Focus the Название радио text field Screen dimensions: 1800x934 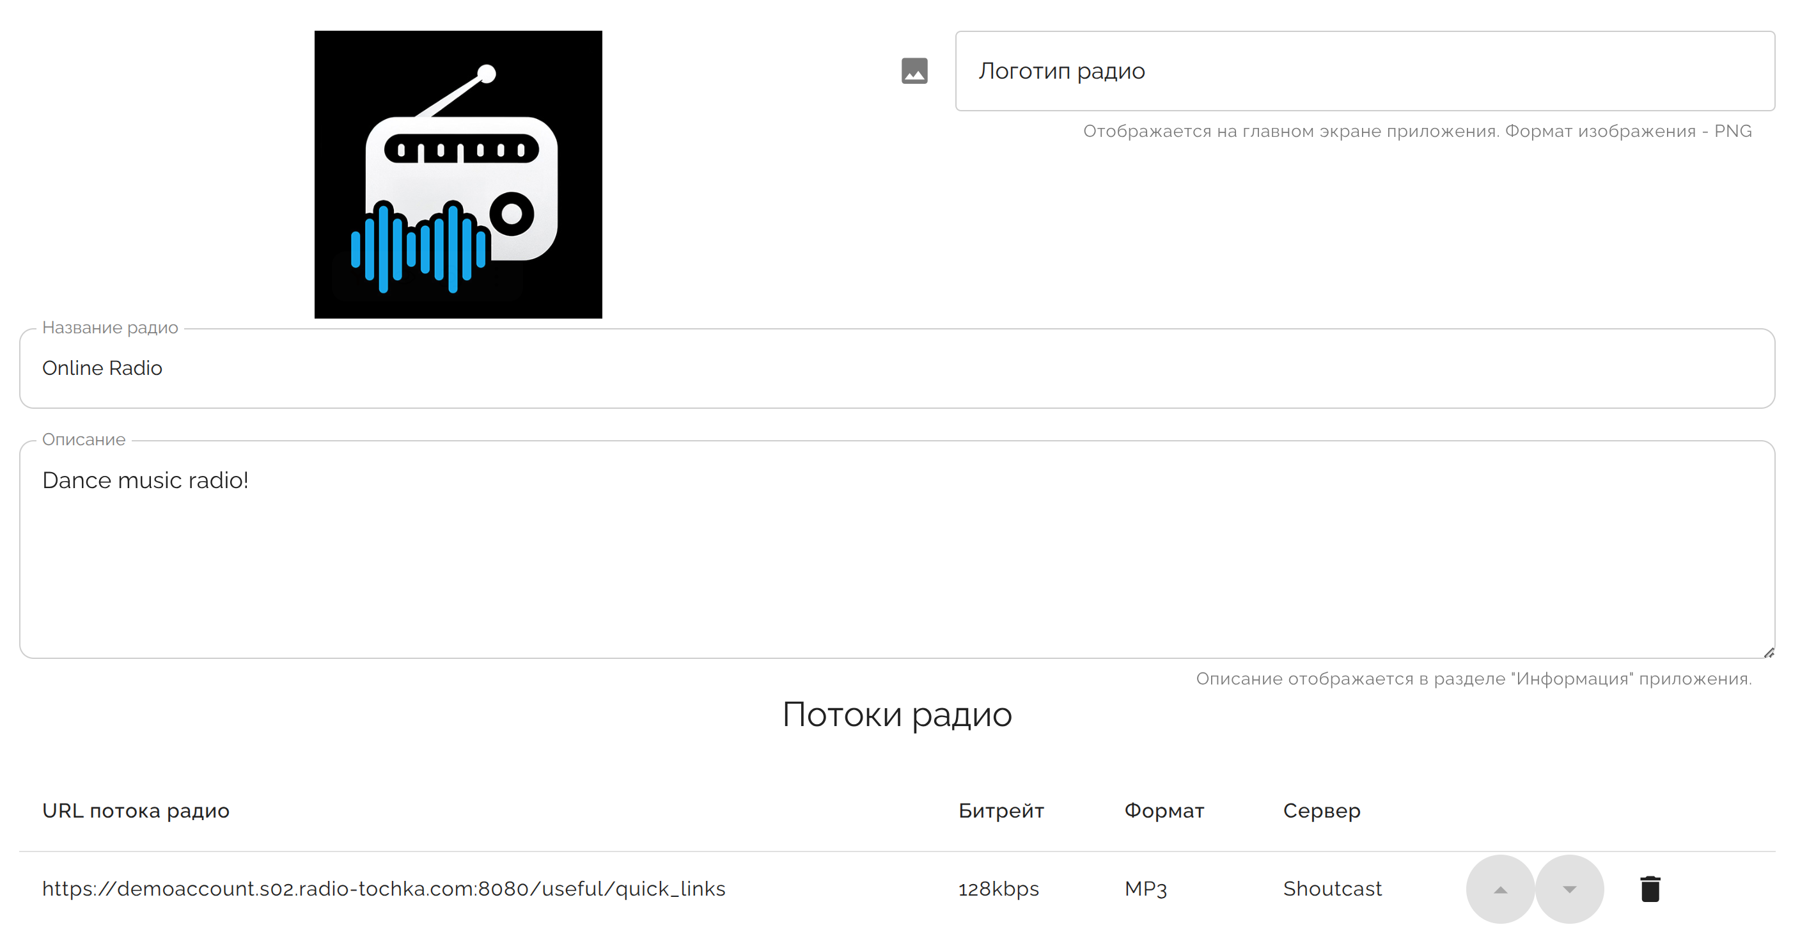[x=896, y=368]
